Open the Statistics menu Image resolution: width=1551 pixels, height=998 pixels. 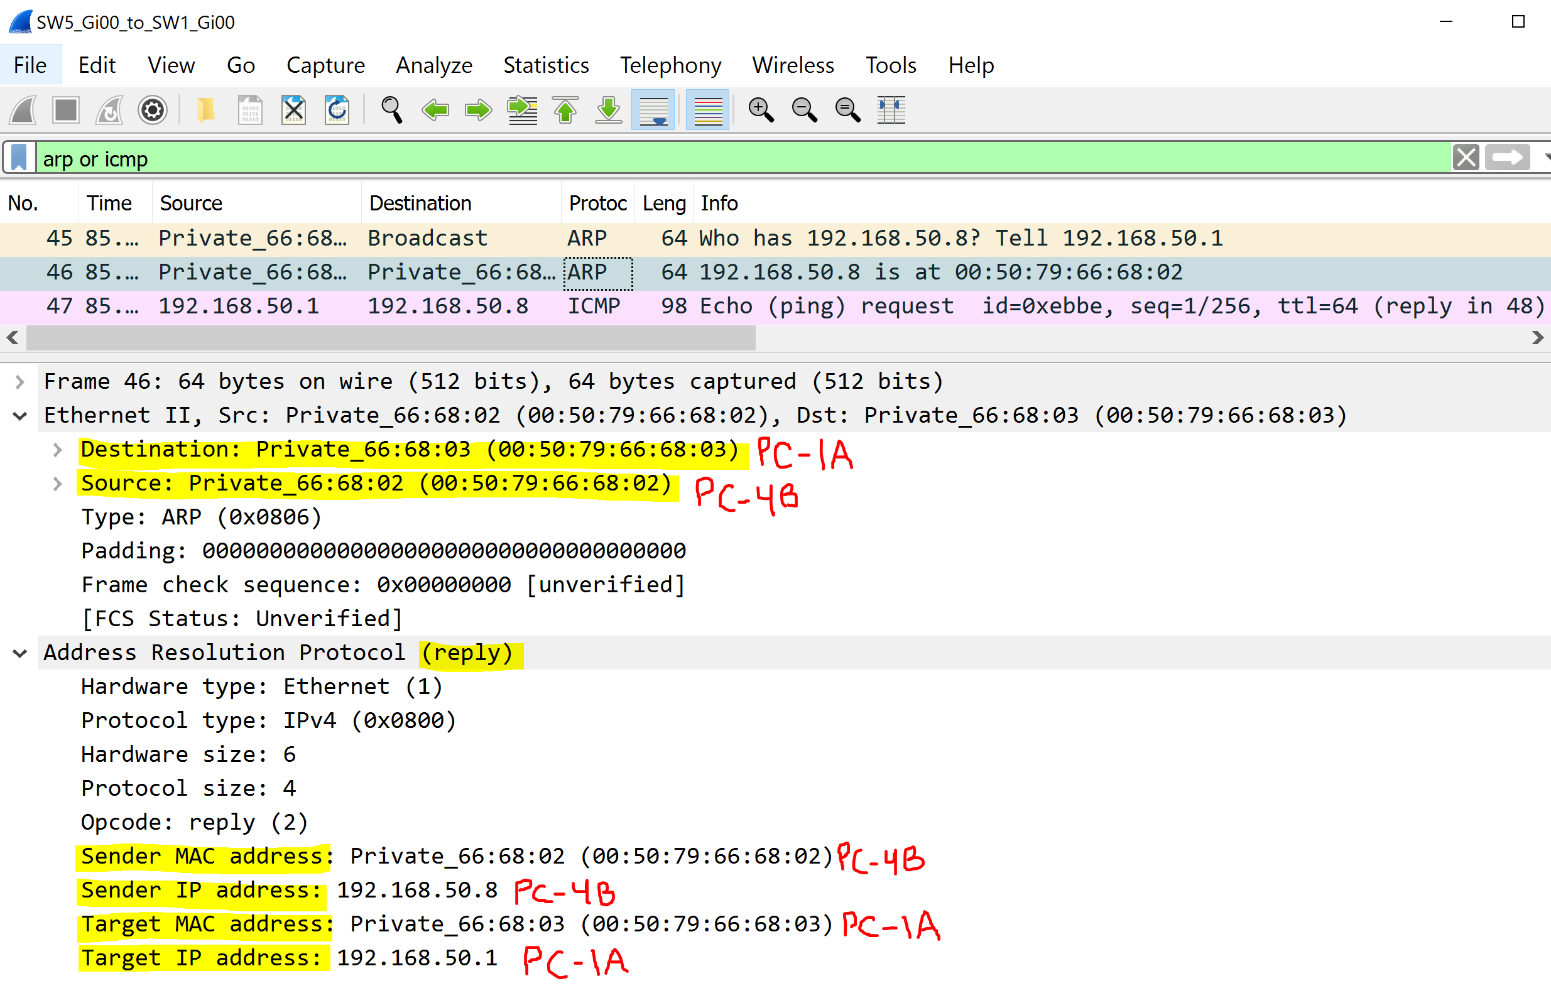pyautogui.click(x=546, y=65)
